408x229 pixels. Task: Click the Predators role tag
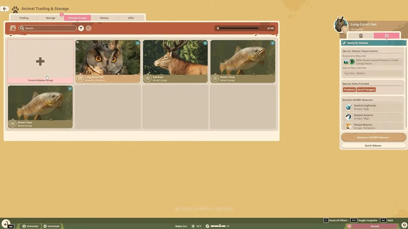349,90
